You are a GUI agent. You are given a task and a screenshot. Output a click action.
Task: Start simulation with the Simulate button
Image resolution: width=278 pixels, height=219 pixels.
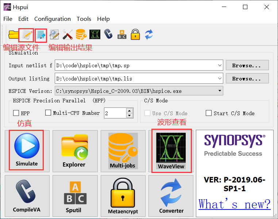[27, 151]
